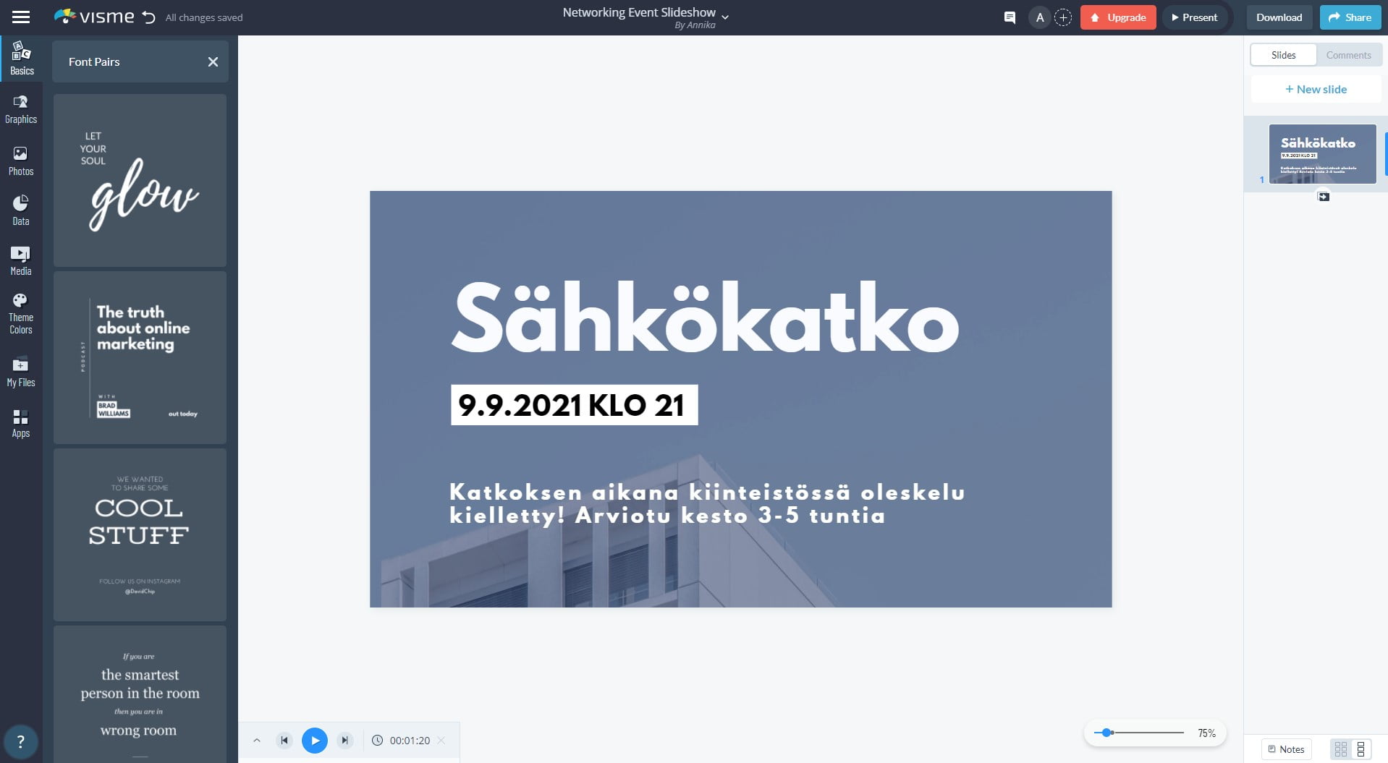Expand the playback bar chevron
1388x763 pixels.
click(257, 741)
